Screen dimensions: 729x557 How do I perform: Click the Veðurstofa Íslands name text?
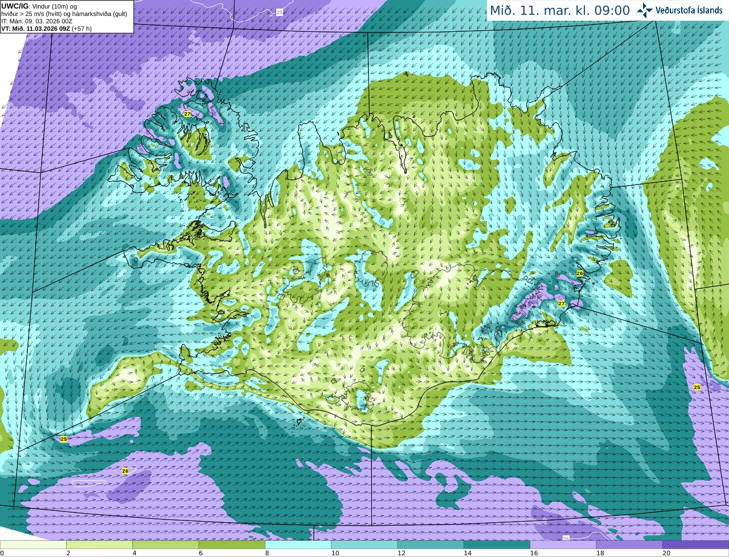[689, 10]
